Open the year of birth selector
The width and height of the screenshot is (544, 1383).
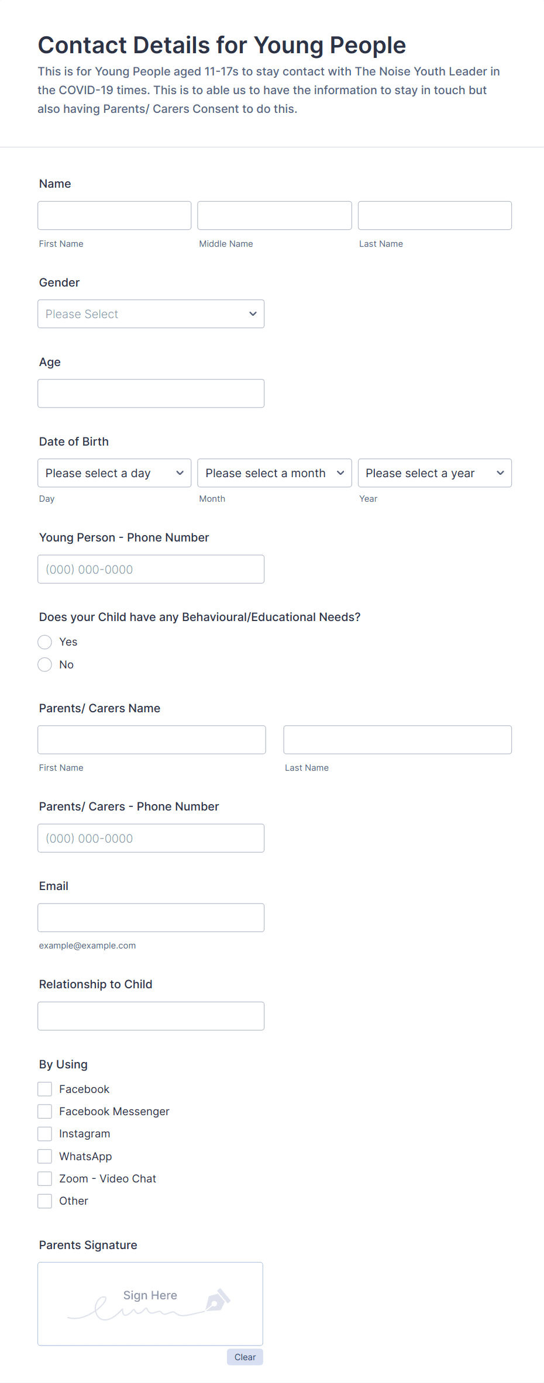pos(434,473)
